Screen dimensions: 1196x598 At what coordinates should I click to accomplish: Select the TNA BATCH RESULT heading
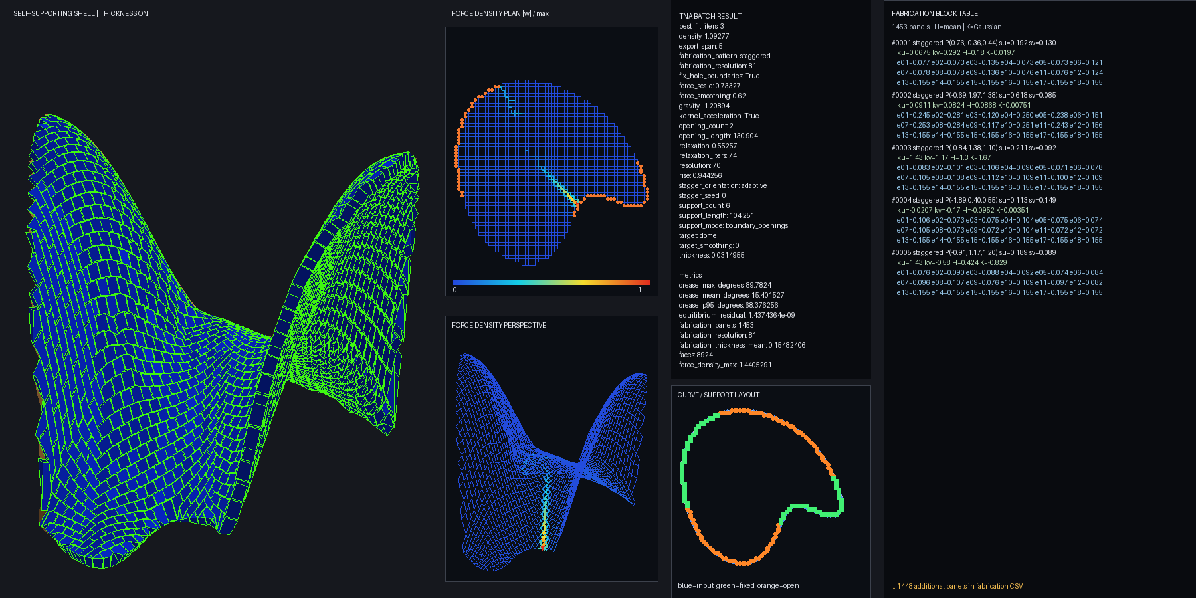point(710,16)
